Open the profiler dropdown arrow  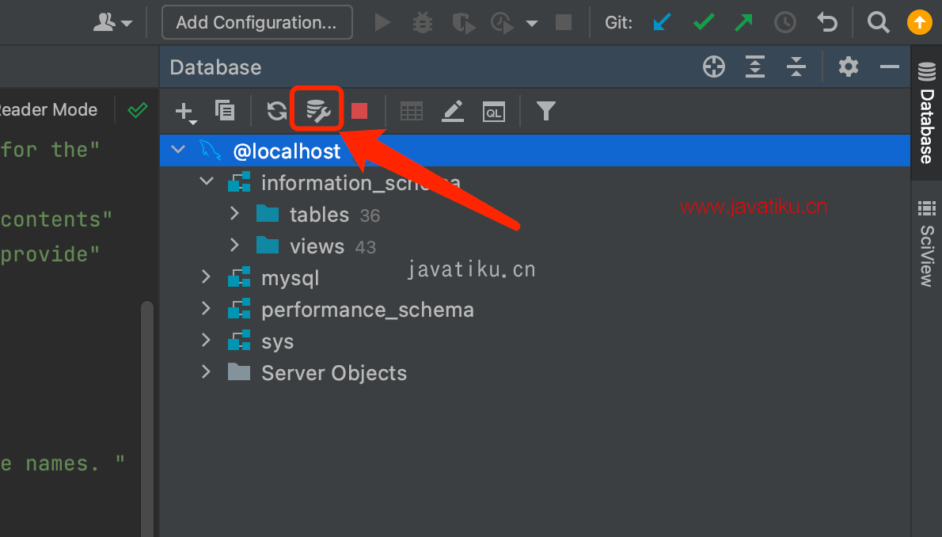532,24
